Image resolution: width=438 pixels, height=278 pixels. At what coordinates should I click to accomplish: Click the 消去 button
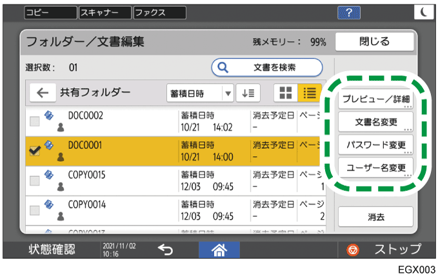[375, 217]
